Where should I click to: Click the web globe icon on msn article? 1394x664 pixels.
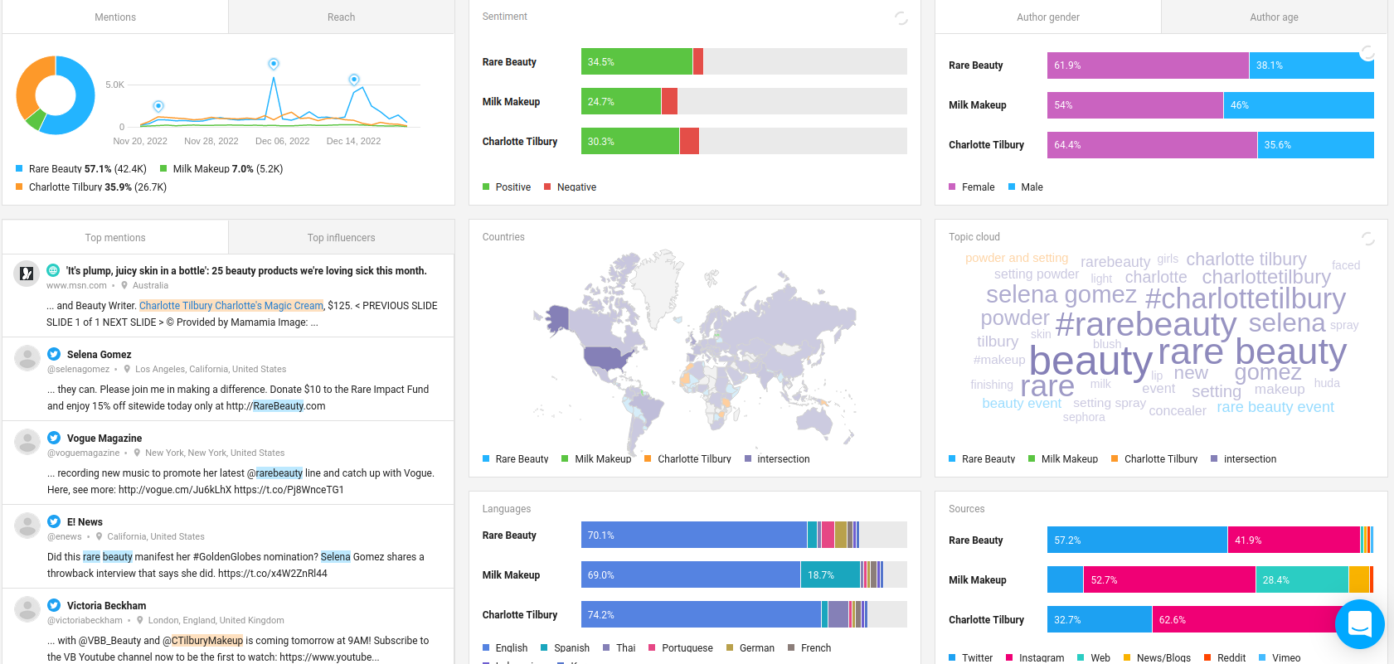coord(53,270)
